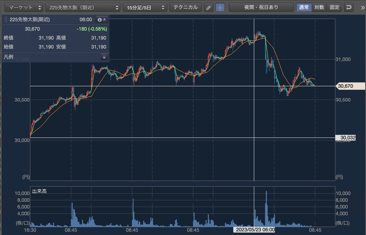The height and width of the screenshot is (235, 366).
Task: Click the 30,032 price line label
Action: pyautogui.click(x=346, y=138)
